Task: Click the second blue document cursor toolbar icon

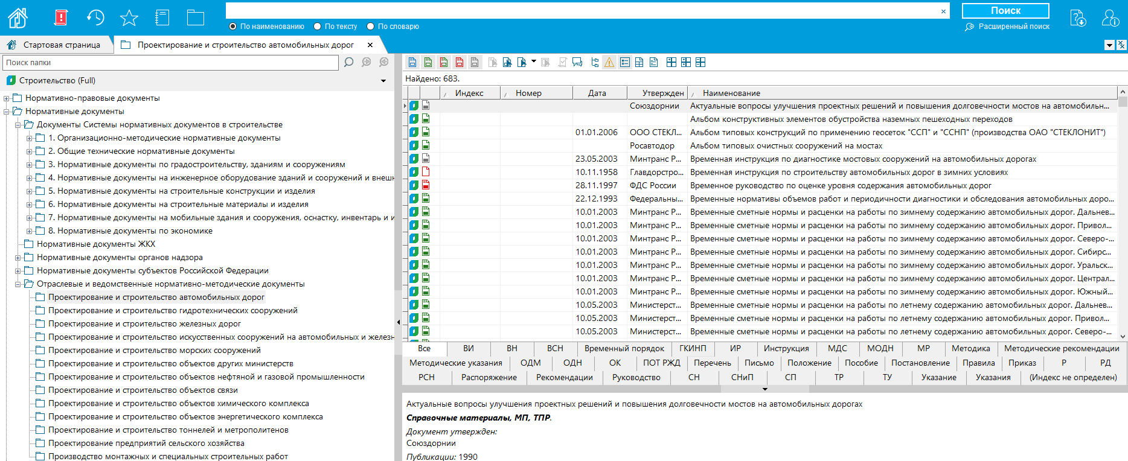Action: pos(522,62)
